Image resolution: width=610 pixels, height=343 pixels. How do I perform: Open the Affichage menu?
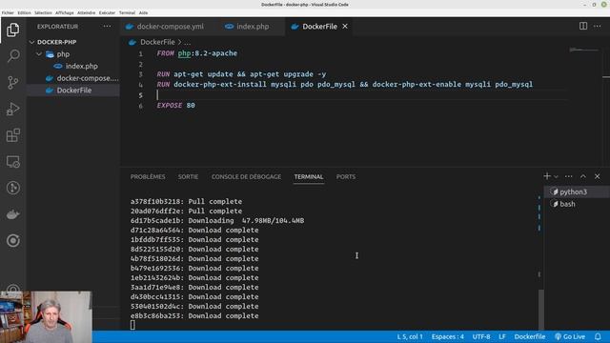65,12
